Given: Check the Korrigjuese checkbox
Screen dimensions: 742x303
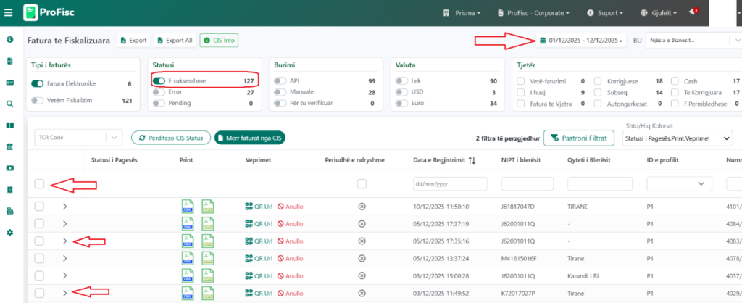Looking at the screenshot, I should 598,81.
